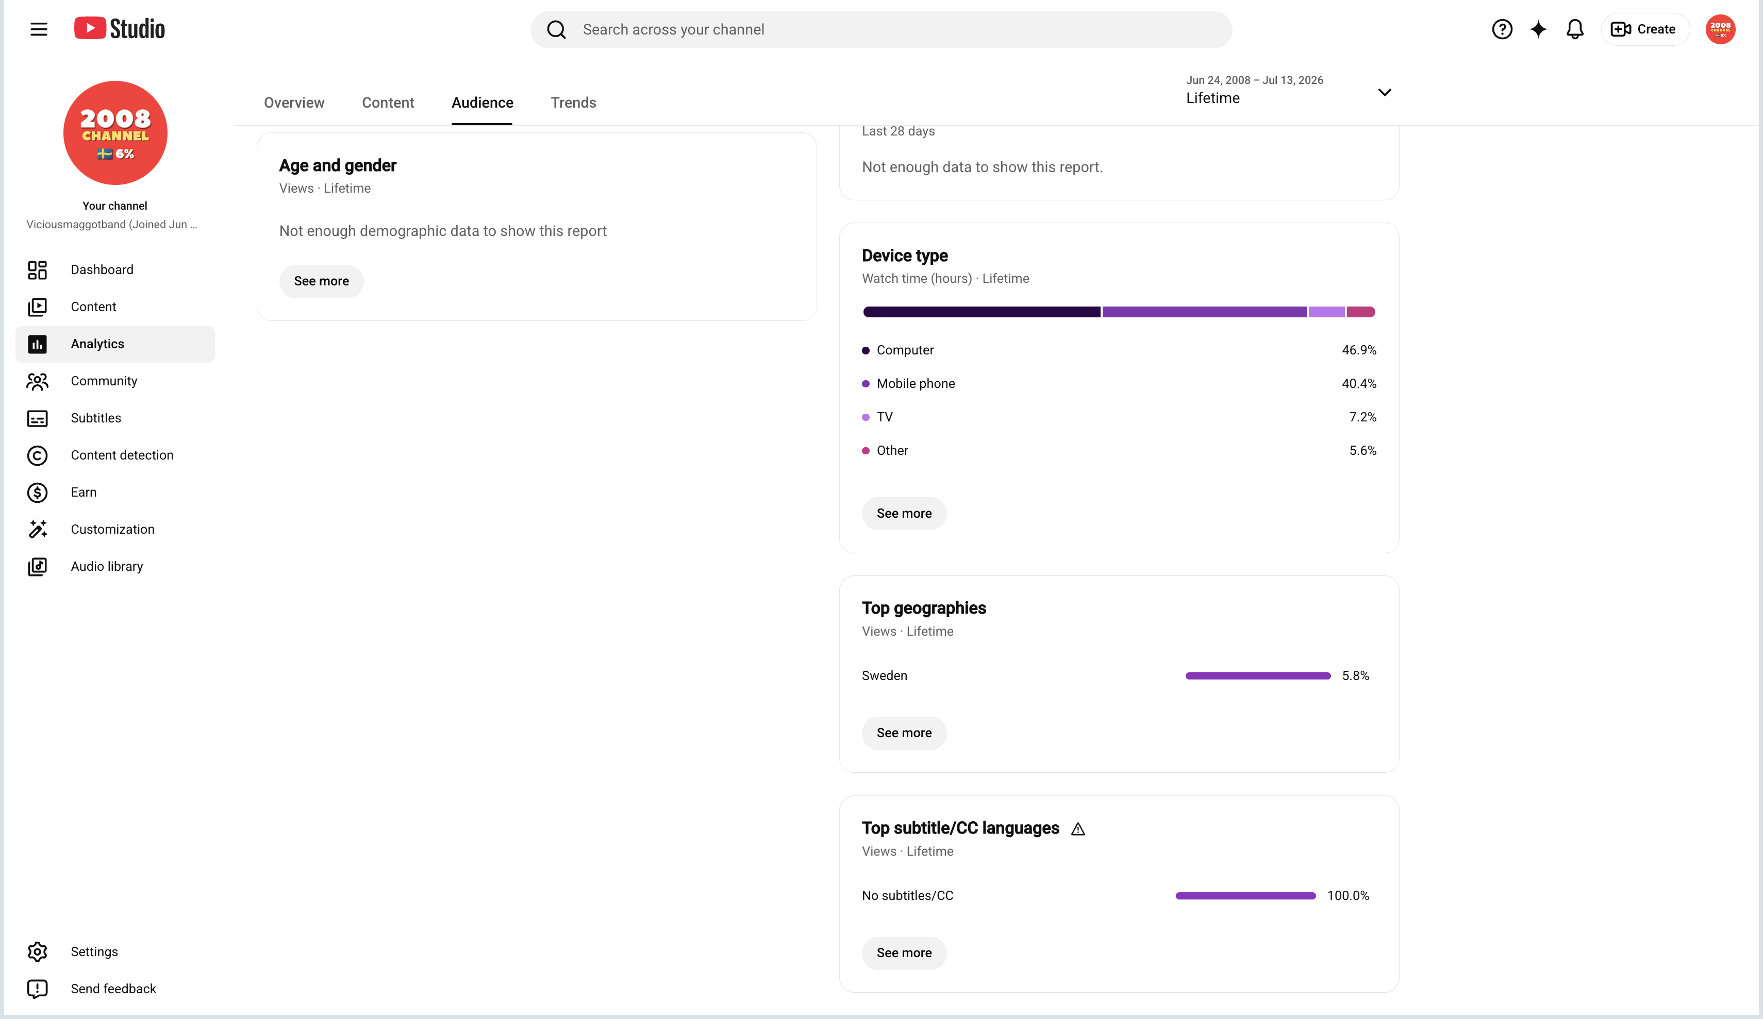Screen dimensions: 1763x1019
Task: Open notifications bell
Action: coord(1574,29)
